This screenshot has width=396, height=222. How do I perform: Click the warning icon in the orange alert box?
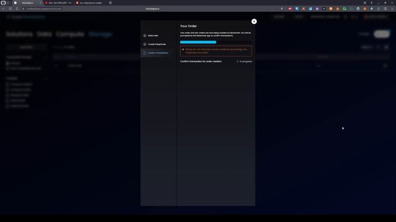coord(183,49)
